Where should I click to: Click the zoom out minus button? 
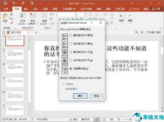124,119
